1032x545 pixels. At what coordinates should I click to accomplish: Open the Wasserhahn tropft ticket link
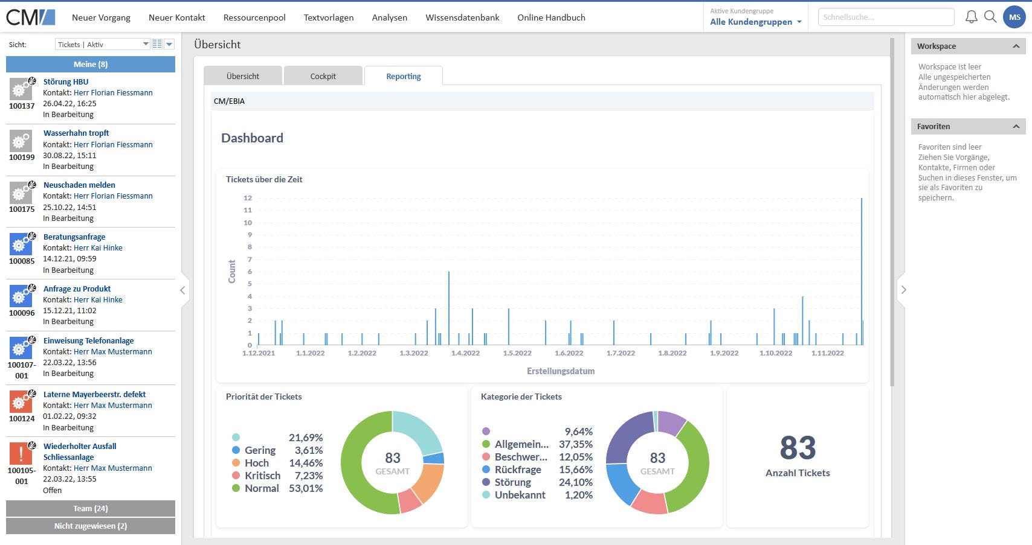point(76,133)
